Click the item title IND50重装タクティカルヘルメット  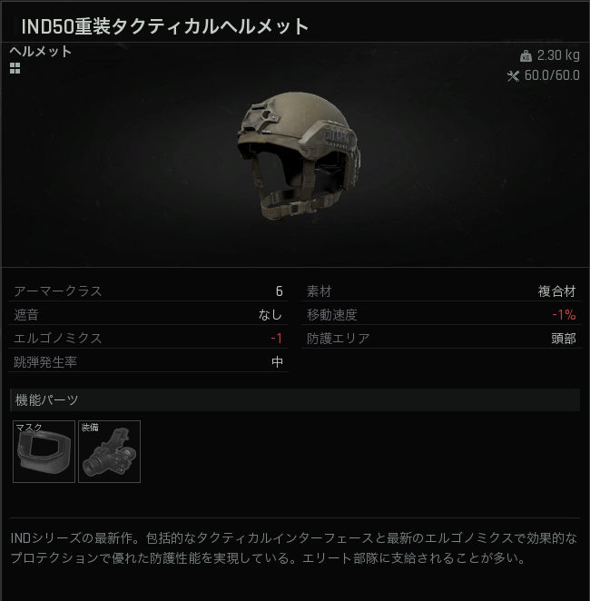coord(165,27)
